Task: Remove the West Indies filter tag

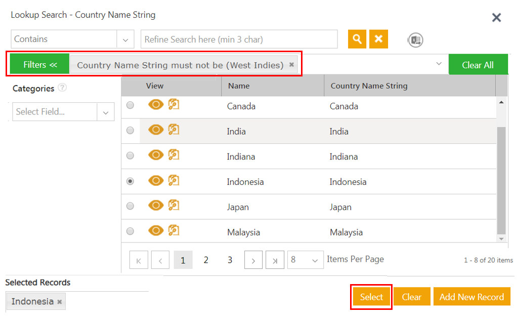Action: click(291, 65)
